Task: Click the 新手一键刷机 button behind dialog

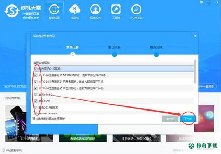Action: click(x=207, y=86)
